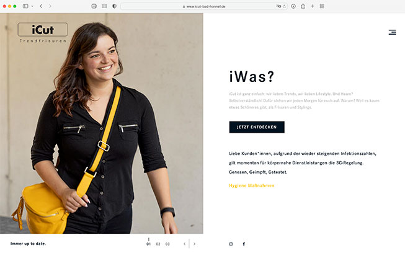The height and width of the screenshot is (253, 405).
Task: Click the Share icon in Safari
Action: click(x=303, y=6)
